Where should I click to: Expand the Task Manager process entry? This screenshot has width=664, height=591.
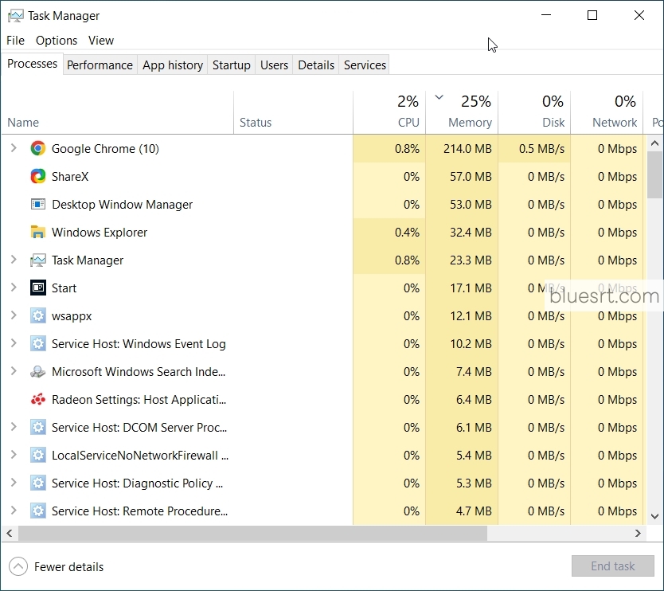point(14,260)
